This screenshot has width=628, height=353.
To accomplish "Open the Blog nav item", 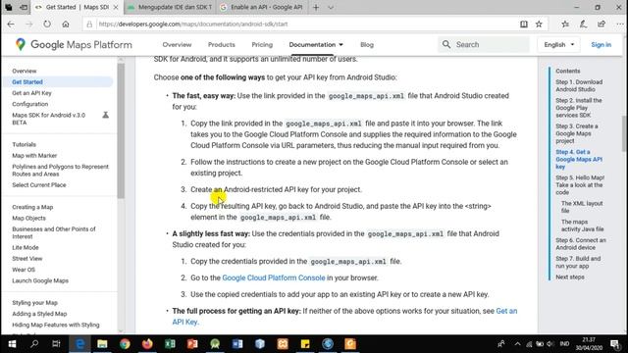I will click(x=367, y=44).
